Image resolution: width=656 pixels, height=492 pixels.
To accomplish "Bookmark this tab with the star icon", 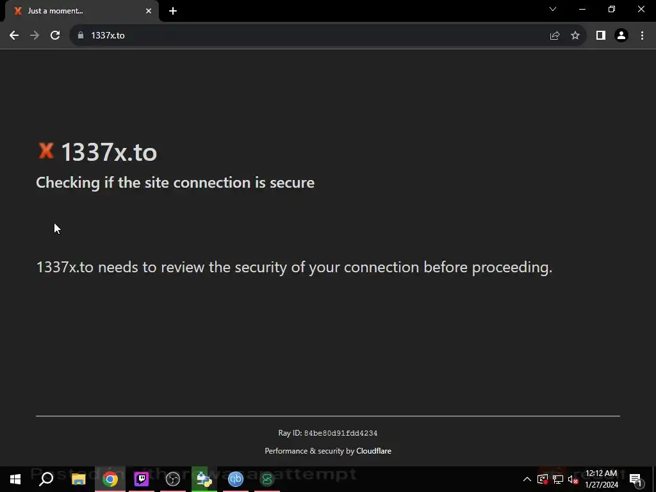I will [x=575, y=36].
